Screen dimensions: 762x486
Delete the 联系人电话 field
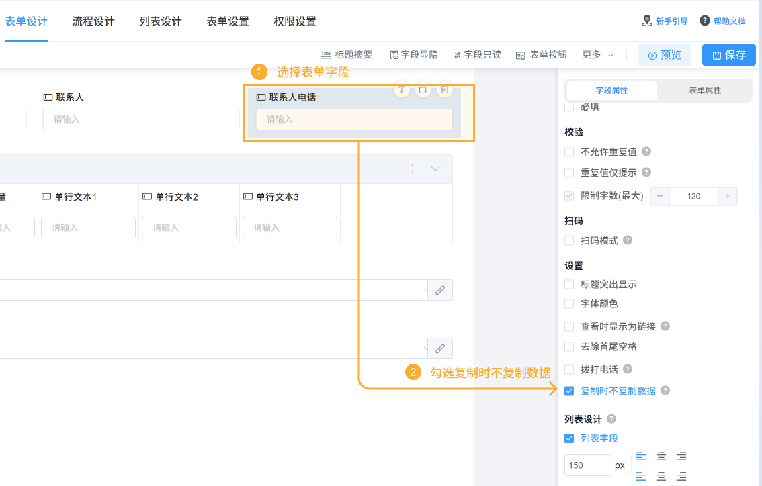pyautogui.click(x=445, y=89)
